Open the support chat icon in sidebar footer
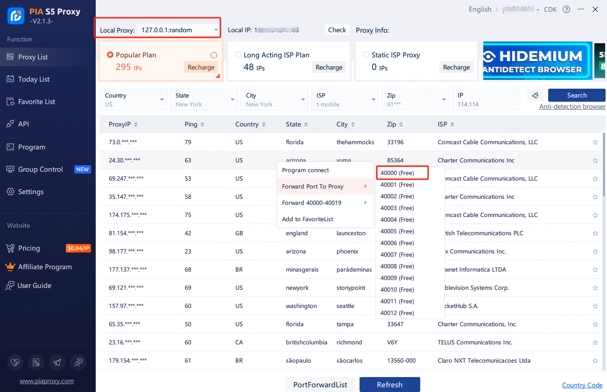This screenshot has width=607, height=392. pos(78,362)
